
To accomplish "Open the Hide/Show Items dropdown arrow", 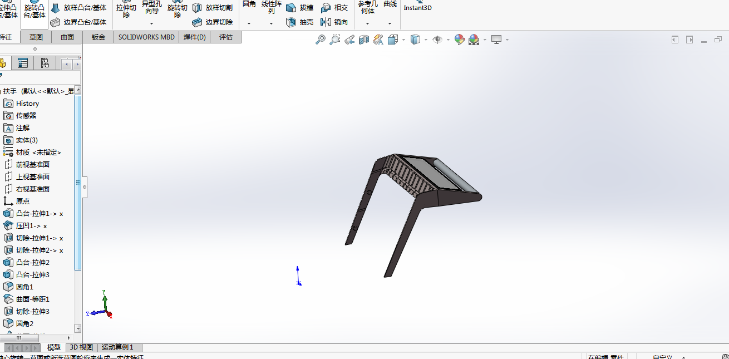I will [448, 40].
